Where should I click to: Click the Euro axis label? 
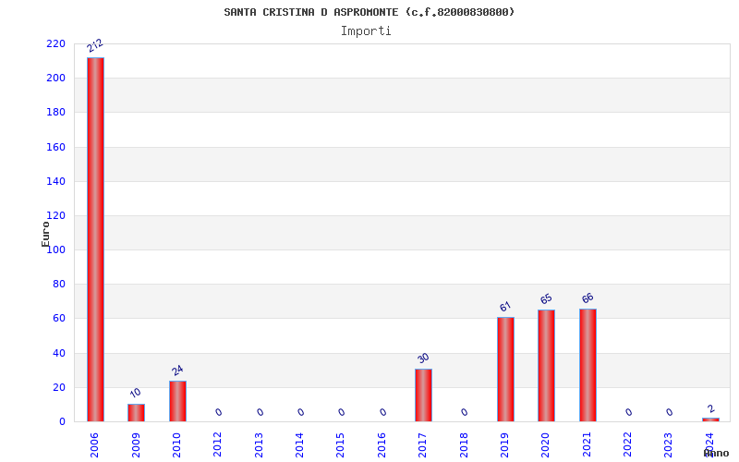45,235
